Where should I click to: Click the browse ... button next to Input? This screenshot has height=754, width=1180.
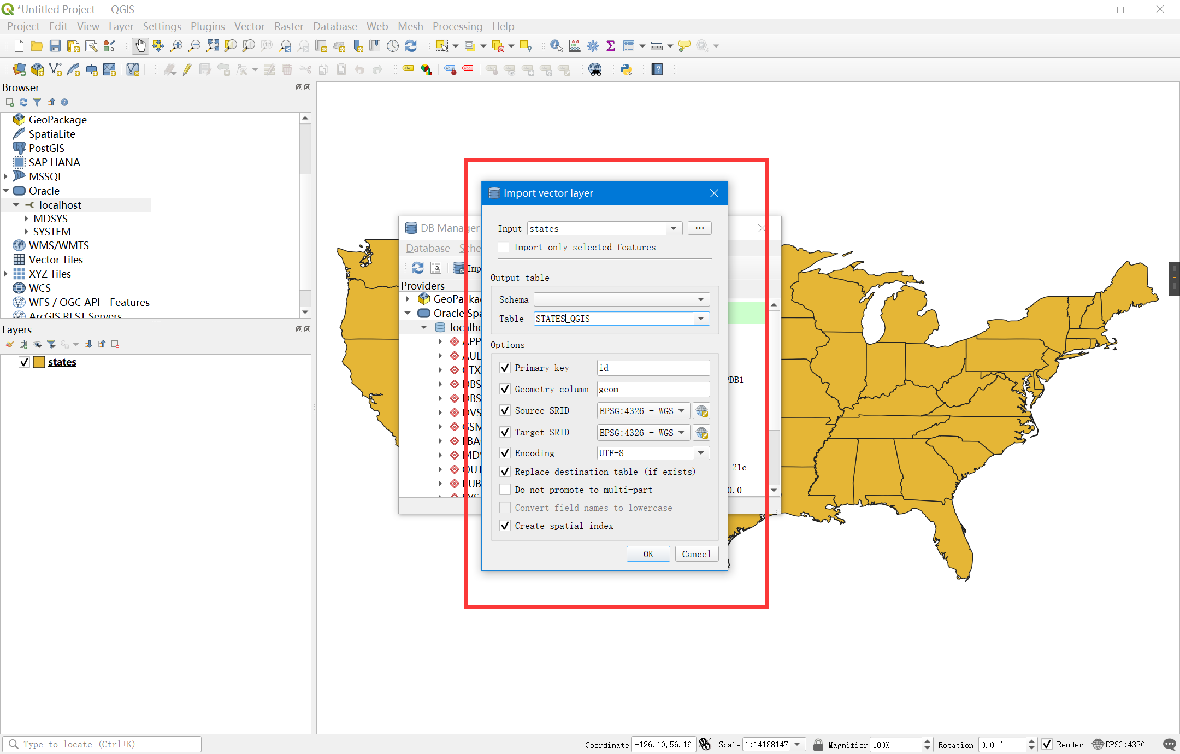(700, 228)
